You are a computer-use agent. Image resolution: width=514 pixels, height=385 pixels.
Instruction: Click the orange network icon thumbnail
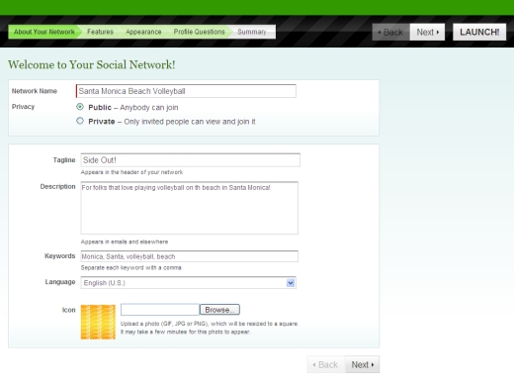[x=98, y=322]
